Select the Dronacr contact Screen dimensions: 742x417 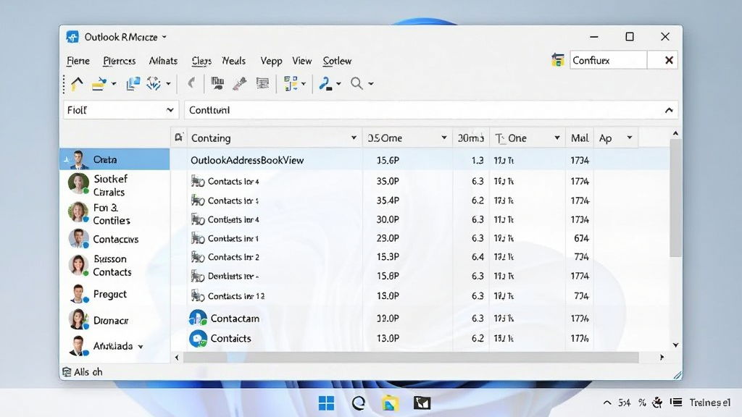[114, 320]
